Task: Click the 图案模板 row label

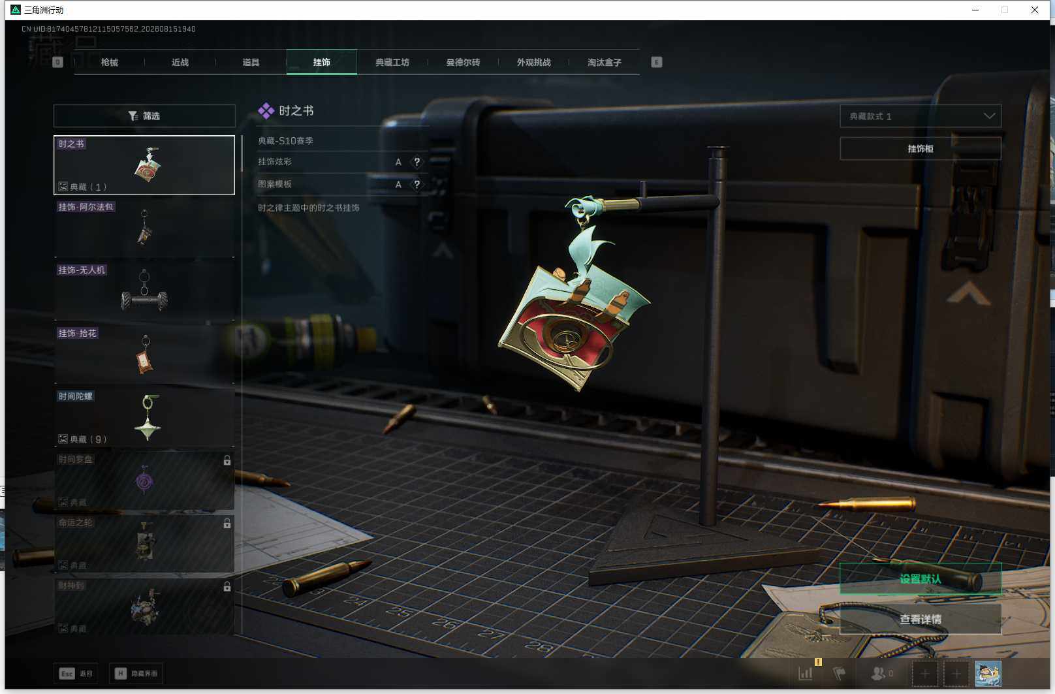Action: tap(275, 184)
